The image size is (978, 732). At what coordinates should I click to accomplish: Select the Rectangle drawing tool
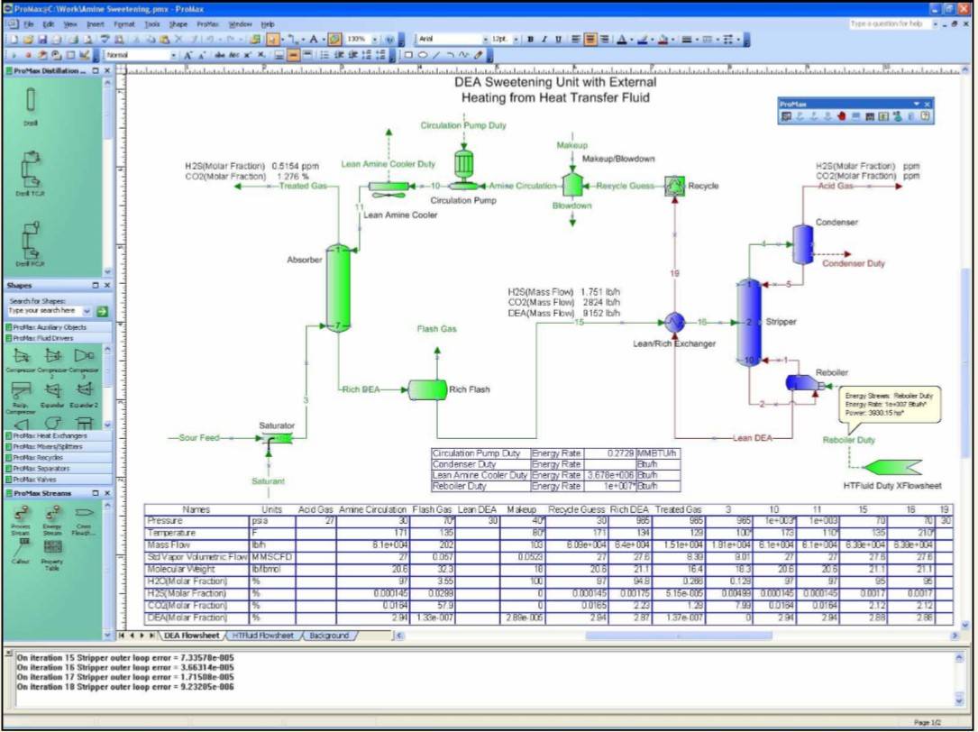(408, 55)
